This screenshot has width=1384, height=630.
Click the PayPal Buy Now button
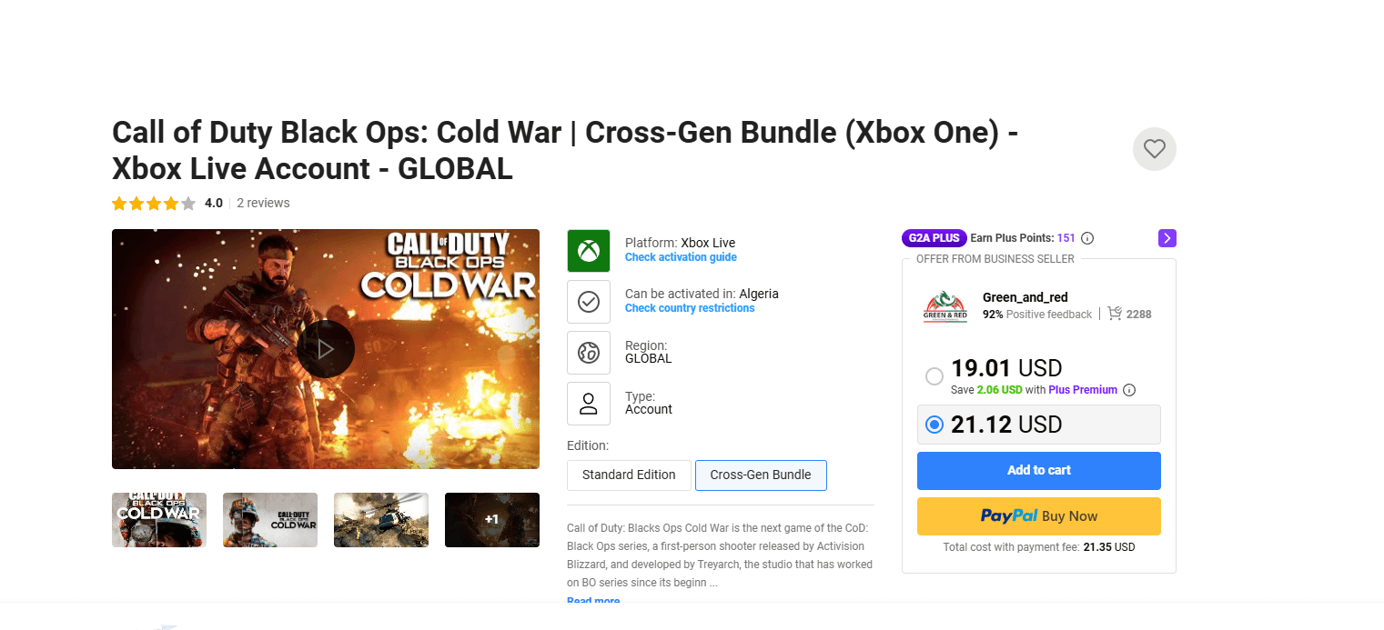(x=1038, y=516)
